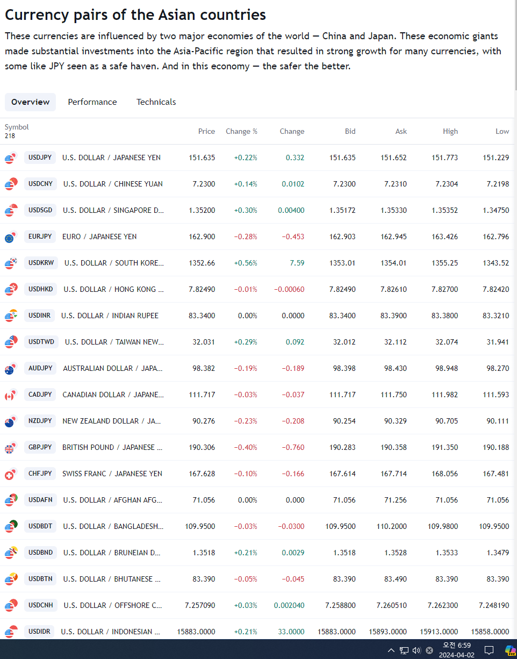Viewport: 517px width, 659px height.
Task: Click the page vertical scrollbar thumb
Action: tap(515, 46)
